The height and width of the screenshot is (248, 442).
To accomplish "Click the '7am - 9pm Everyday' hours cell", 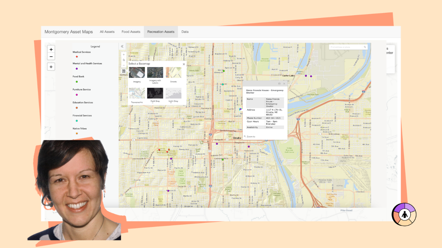I will tap(275, 123).
